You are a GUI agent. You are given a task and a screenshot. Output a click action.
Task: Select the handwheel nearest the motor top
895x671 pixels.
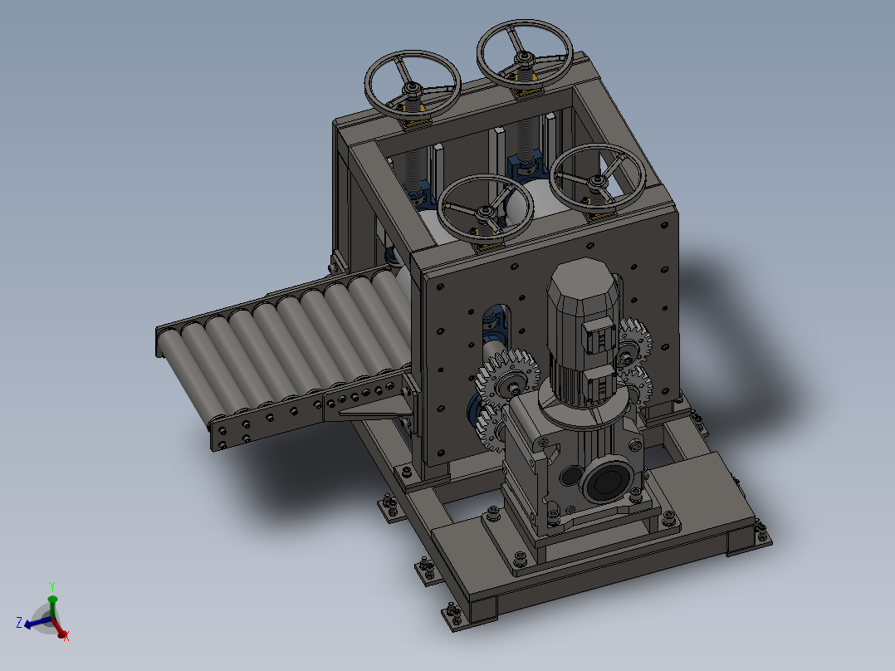click(598, 179)
